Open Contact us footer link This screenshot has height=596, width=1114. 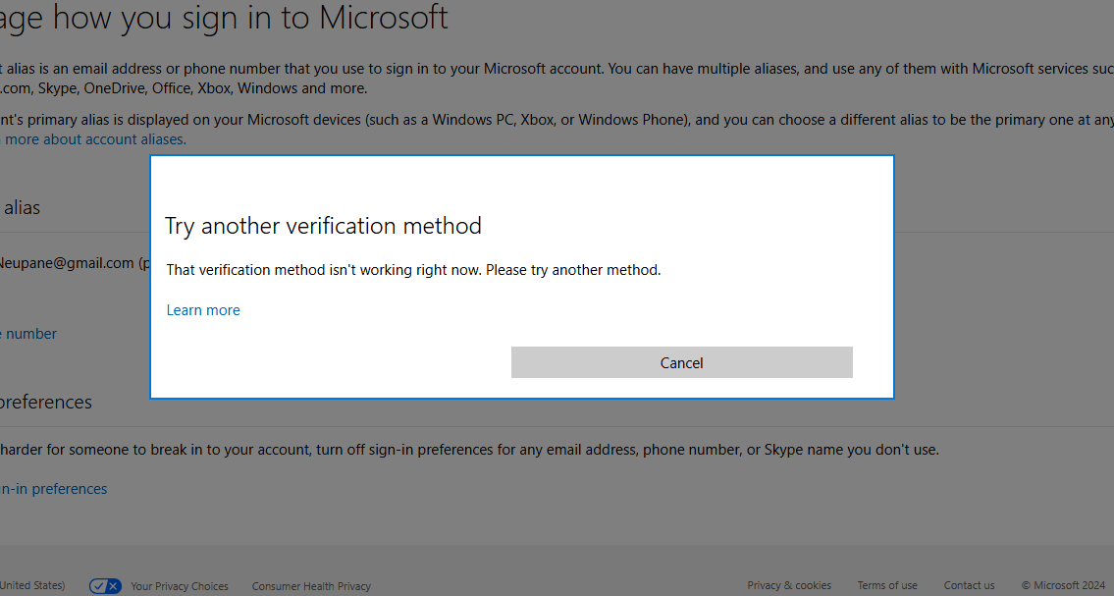tap(969, 585)
